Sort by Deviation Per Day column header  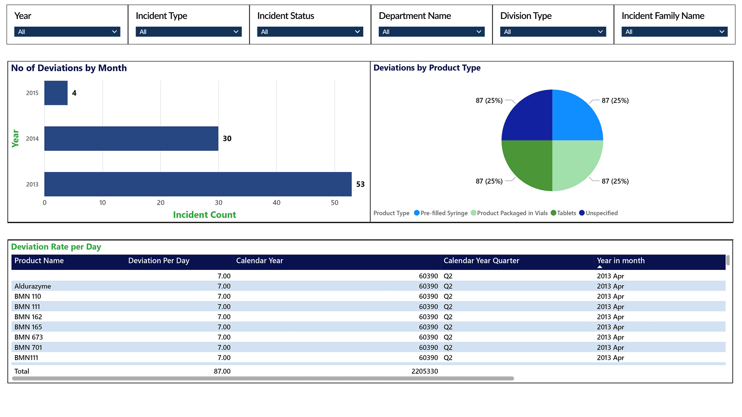(158, 261)
